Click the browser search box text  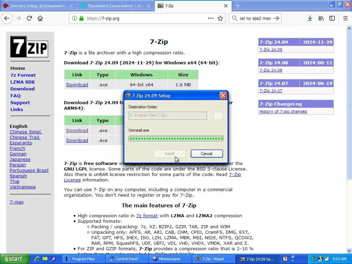[255, 19]
